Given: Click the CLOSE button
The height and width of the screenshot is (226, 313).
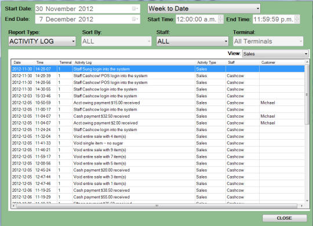Looking at the screenshot, I should [285, 218].
